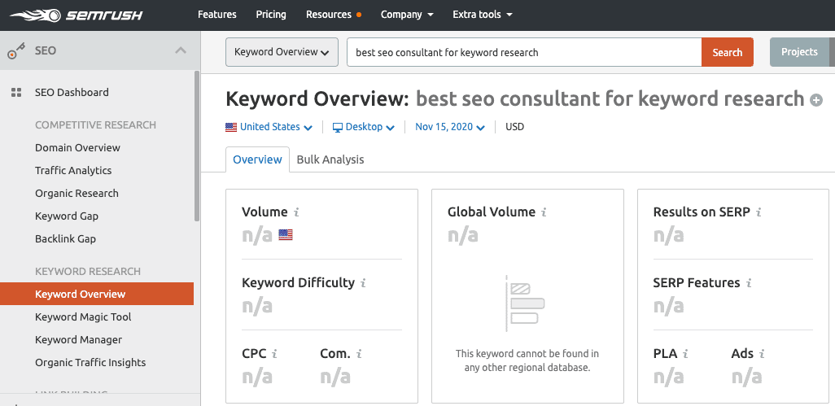Click the sidebar vertical scrollbar
This screenshot has width=835, height=406.
(x=197, y=146)
